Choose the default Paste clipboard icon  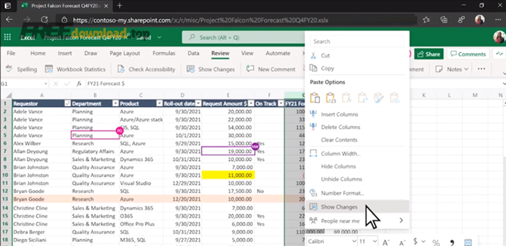(315, 98)
